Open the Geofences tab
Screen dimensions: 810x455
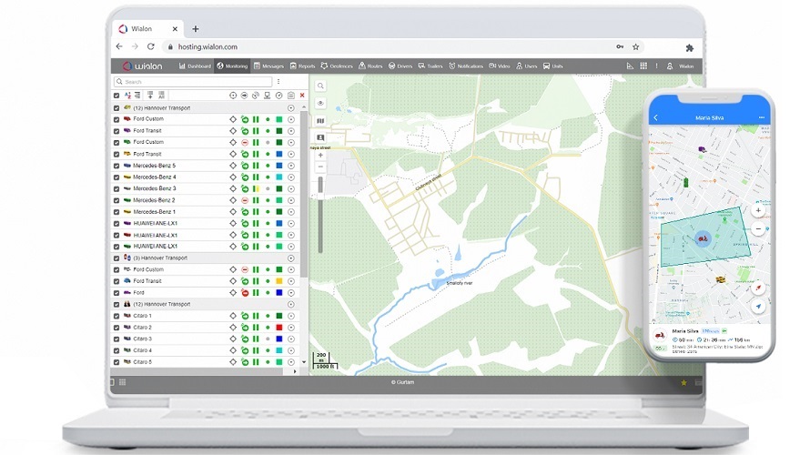click(x=336, y=66)
